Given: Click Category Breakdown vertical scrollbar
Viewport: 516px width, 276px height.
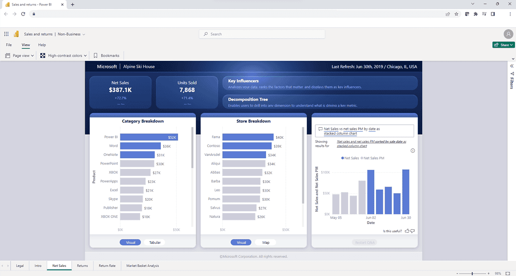Looking at the screenshot, I should pos(192,148).
